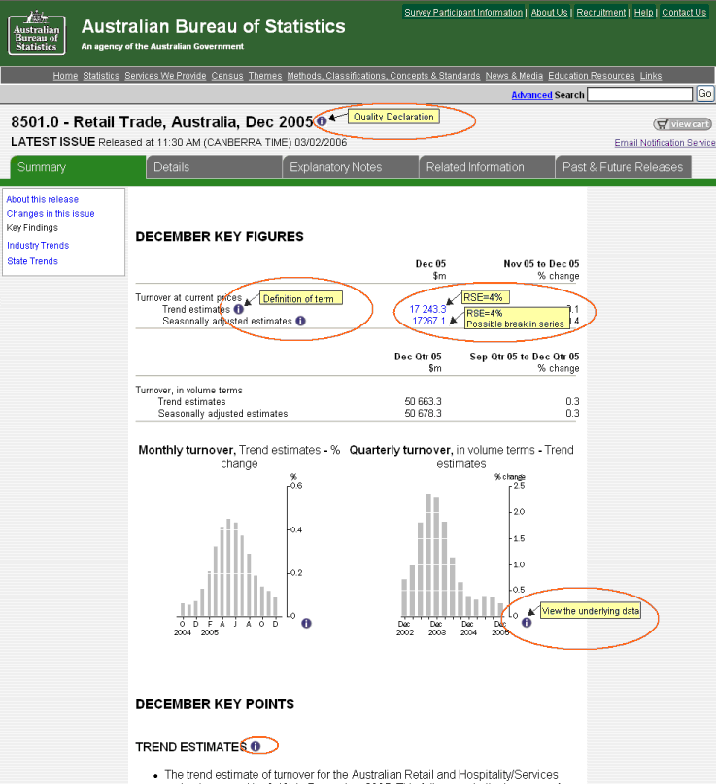The height and width of the screenshot is (784, 716).
Task: Open the info icon under Monthly turnover chart
Action: point(306,623)
